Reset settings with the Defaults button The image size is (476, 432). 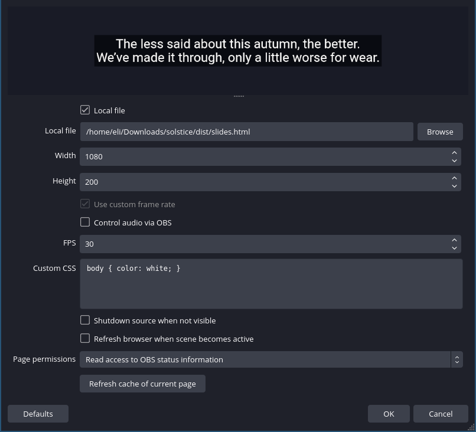[x=38, y=414]
